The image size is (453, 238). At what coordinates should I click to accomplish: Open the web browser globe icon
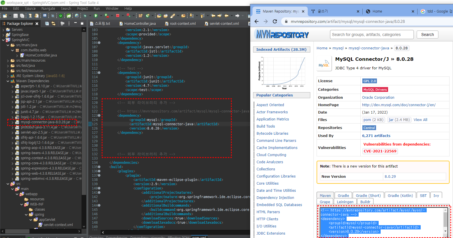77,16
